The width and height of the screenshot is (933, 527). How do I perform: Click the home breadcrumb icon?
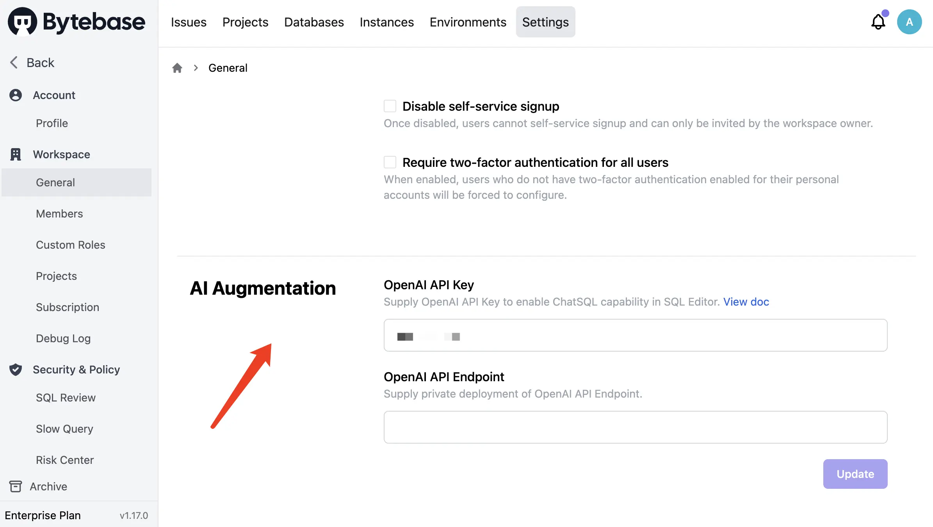pos(177,68)
